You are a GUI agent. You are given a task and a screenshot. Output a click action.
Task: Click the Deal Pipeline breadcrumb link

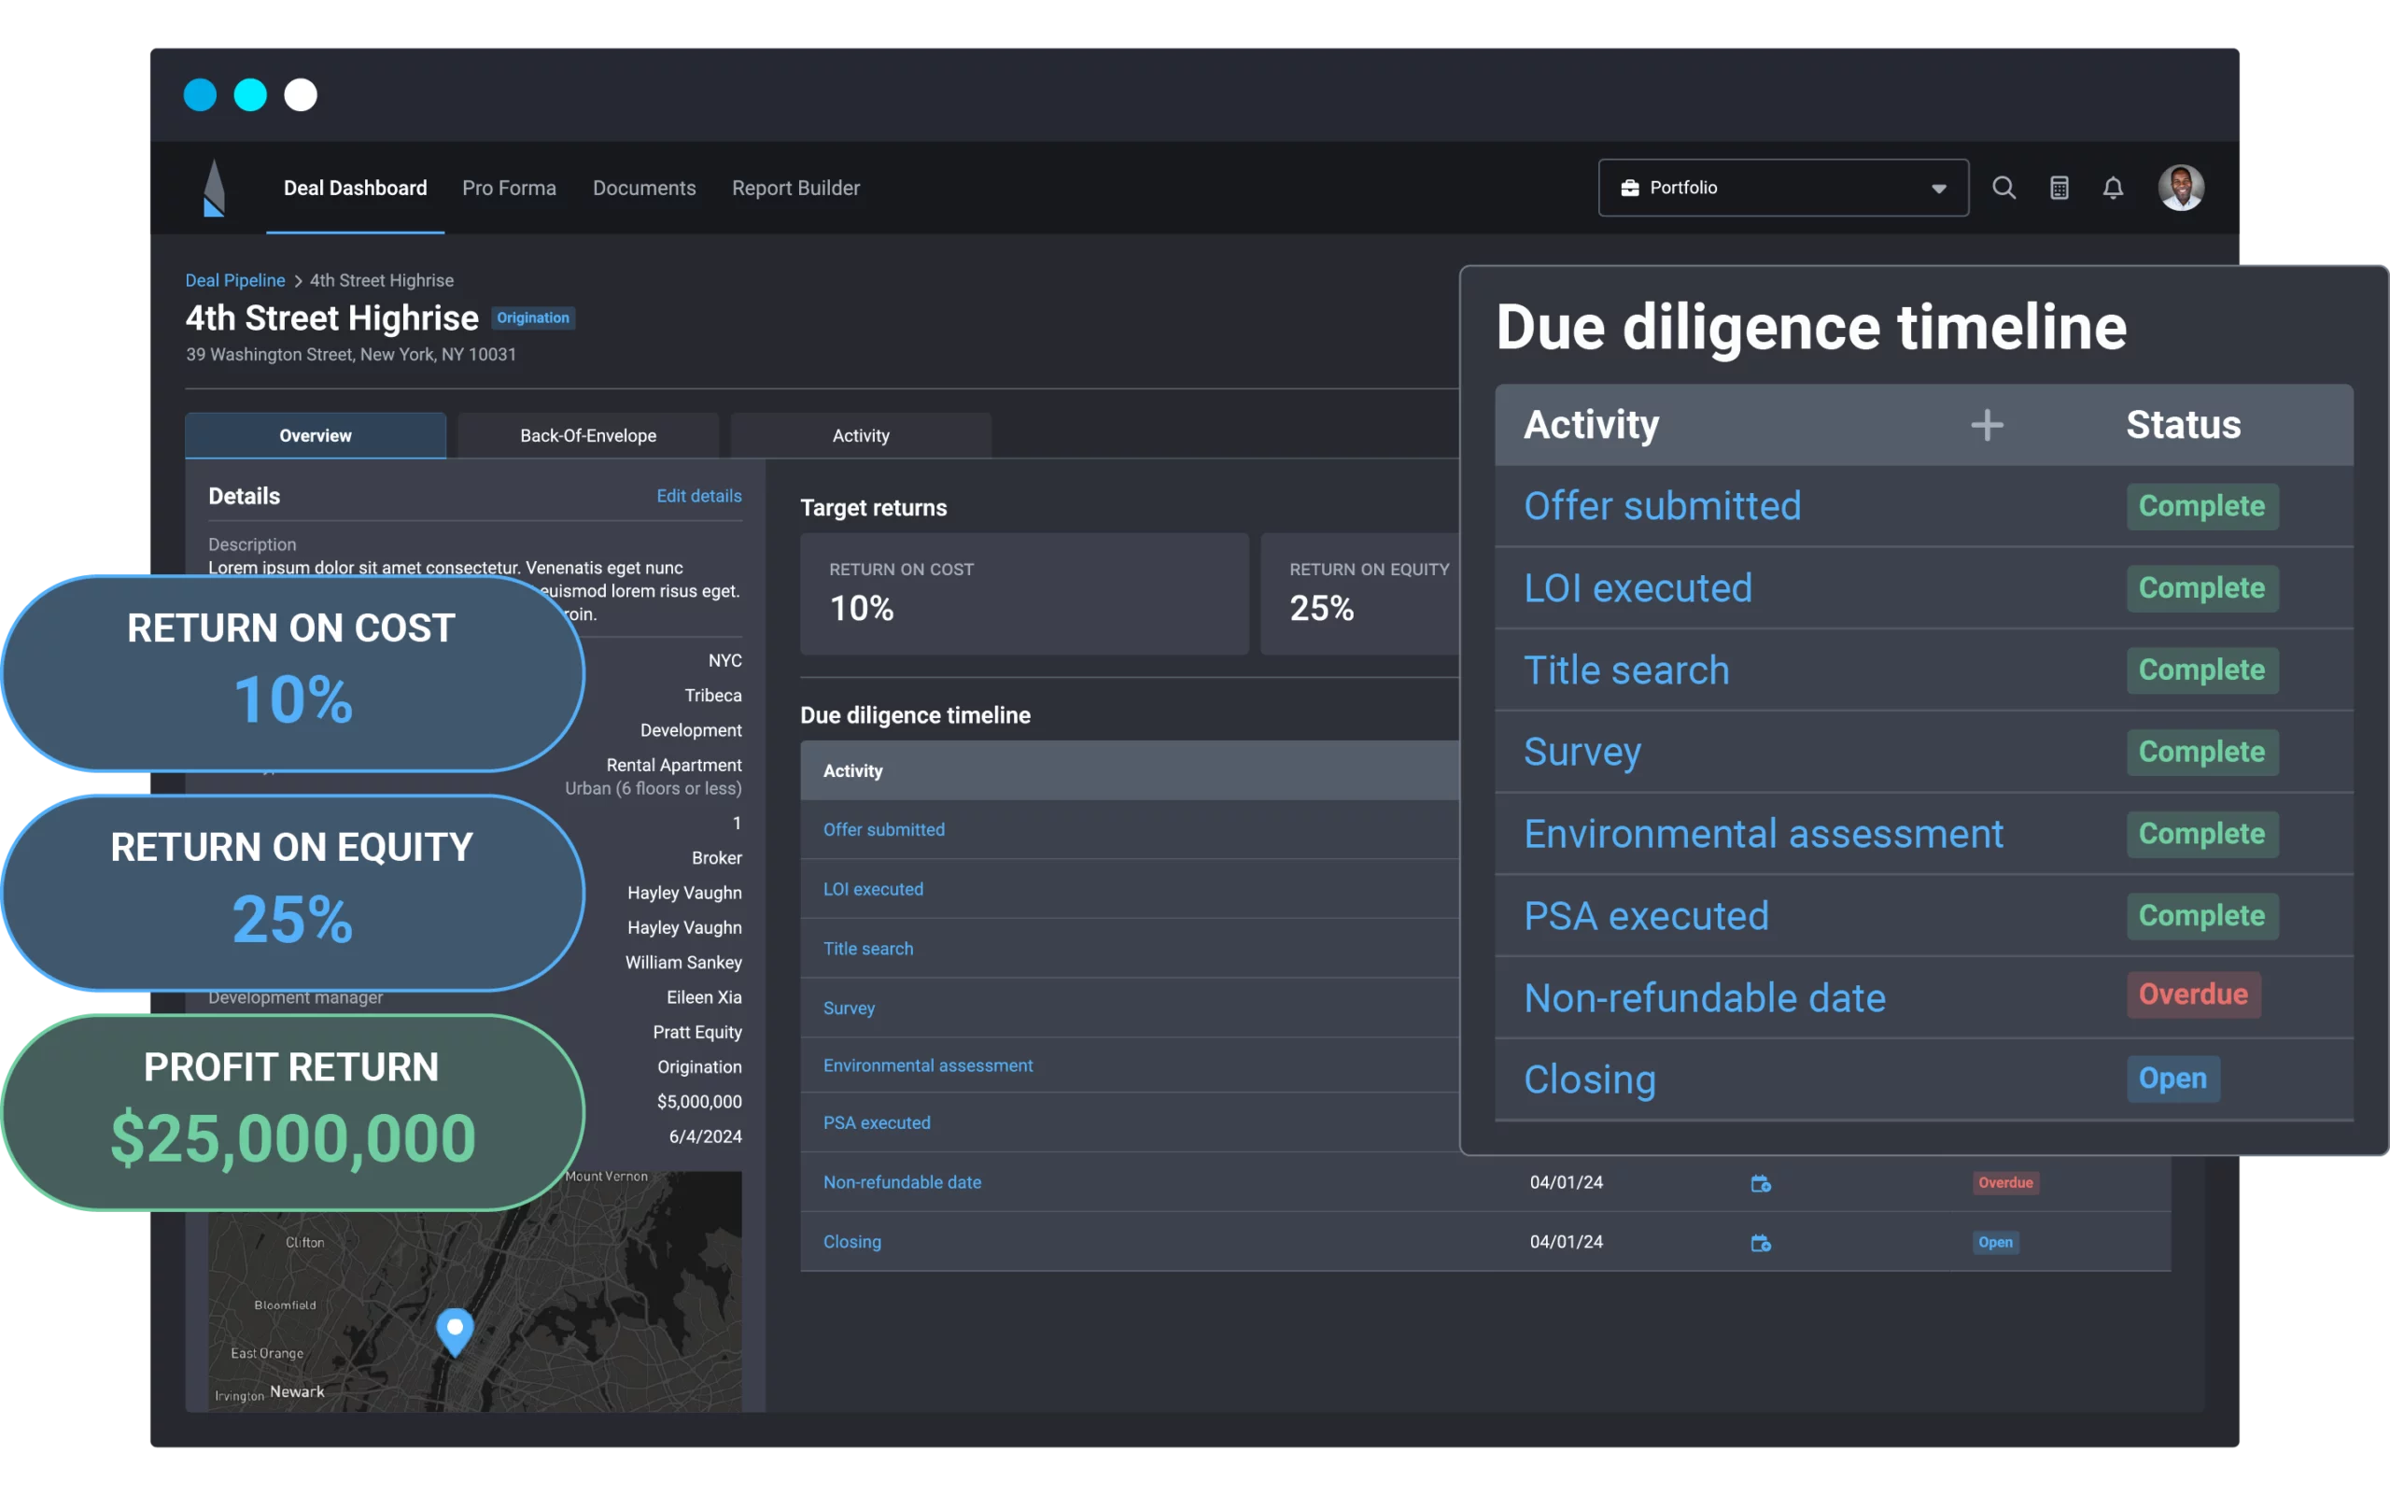tap(235, 281)
